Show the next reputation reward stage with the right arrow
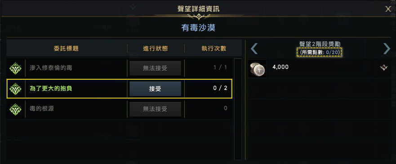Screen dimensions: 396x164 (387, 48)
